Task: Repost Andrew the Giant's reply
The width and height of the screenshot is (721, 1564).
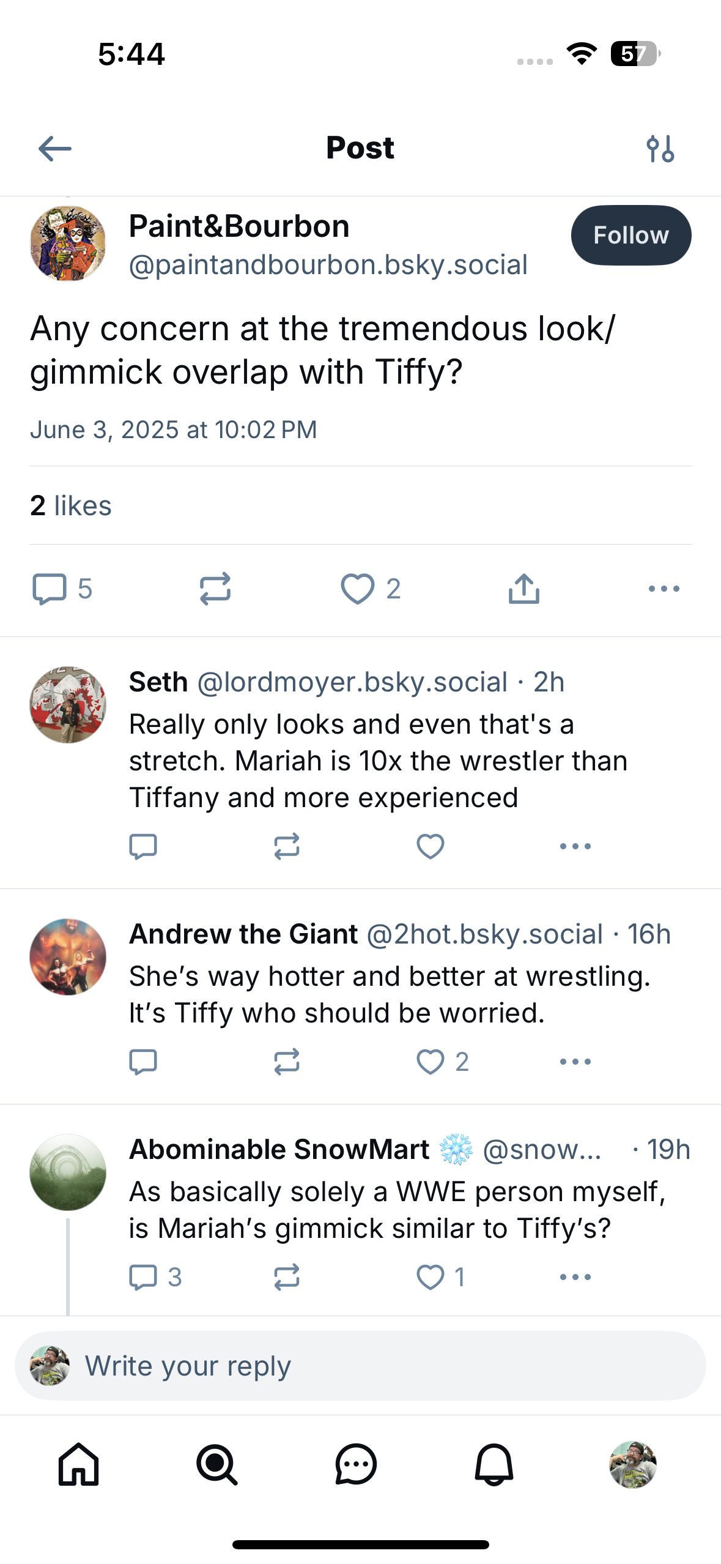Action: click(x=286, y=1062)
